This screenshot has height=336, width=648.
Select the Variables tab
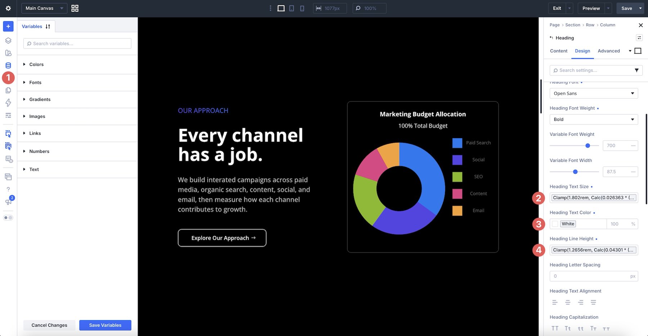(x=32, y=26)
